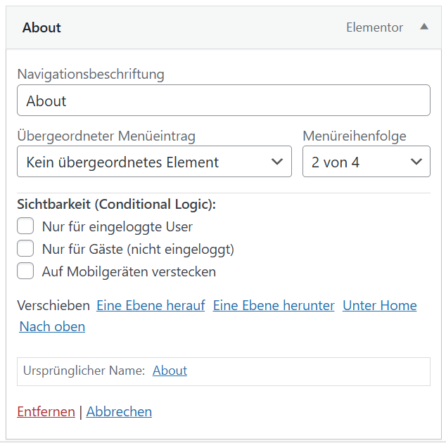
Task: Click the Unter Home link
Action: click(x=379, y=305)
